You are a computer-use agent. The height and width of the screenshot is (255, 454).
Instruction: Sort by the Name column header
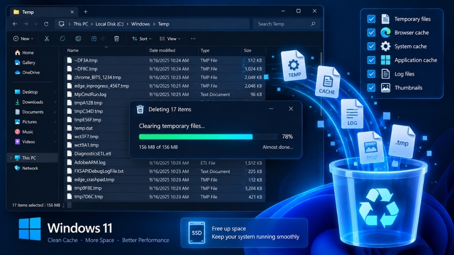coord(73,50)
